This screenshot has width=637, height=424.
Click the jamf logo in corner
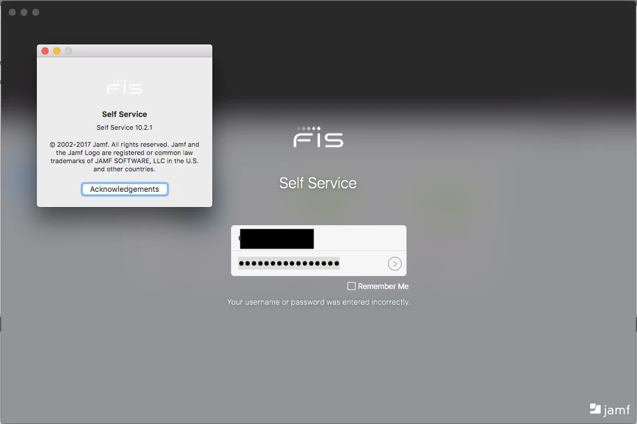pyautogui.click(x=610, y=409)
